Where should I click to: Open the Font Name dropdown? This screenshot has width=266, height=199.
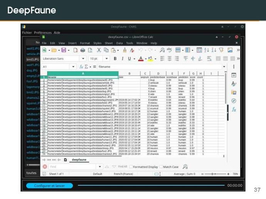pos(83,59)
